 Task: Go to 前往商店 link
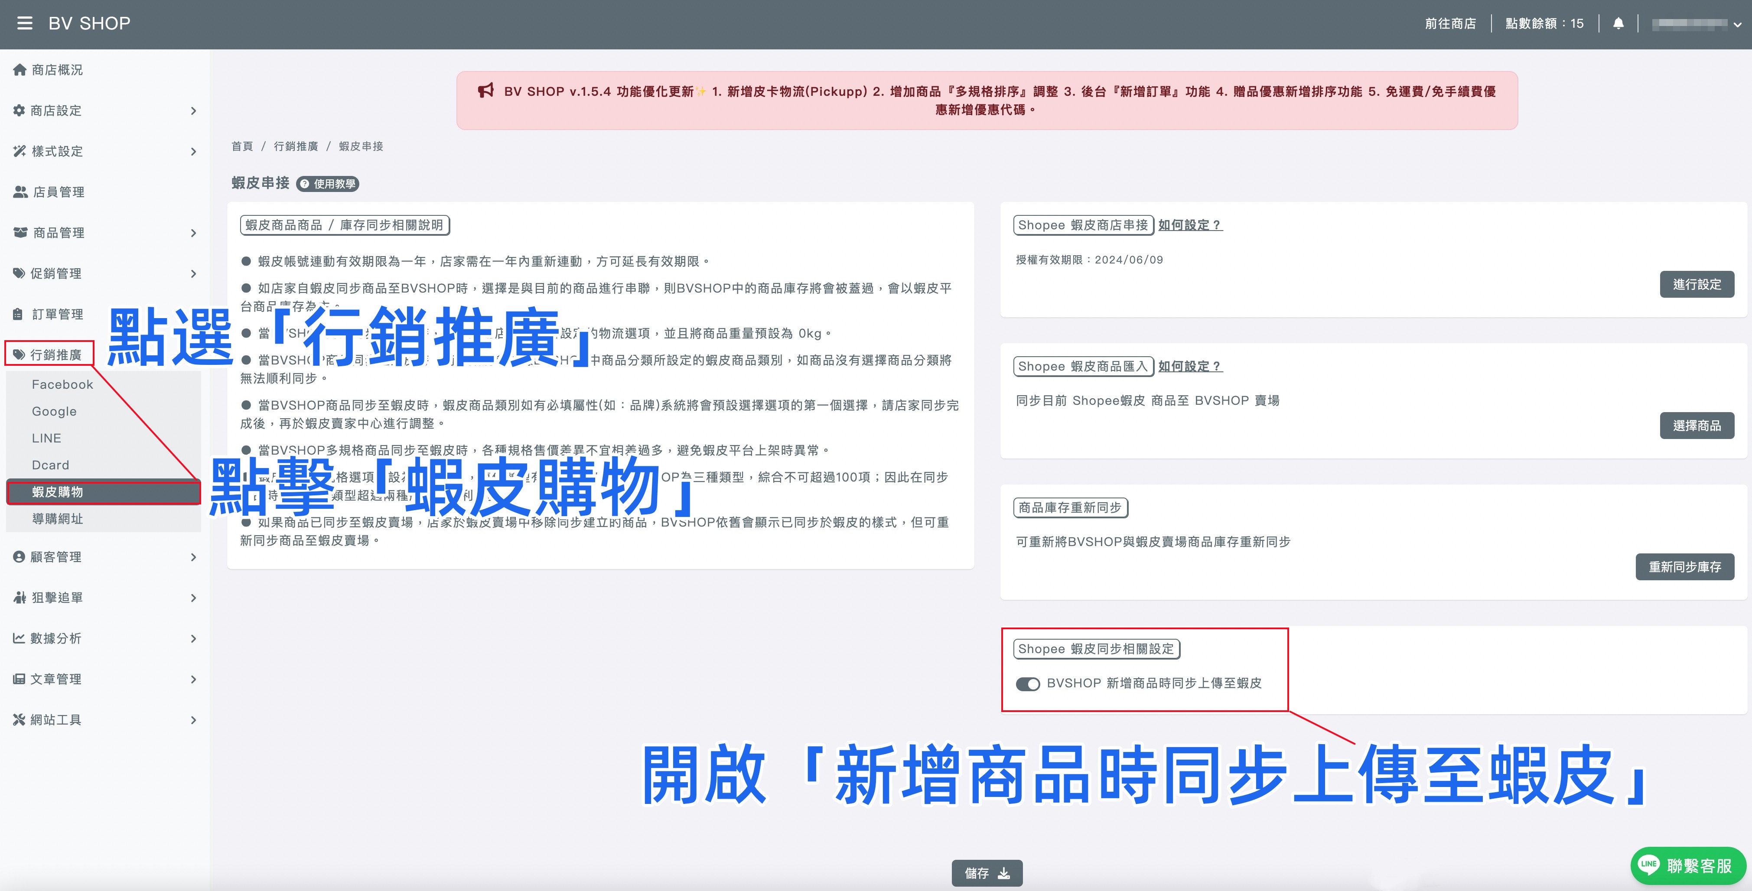pyautogui.click(x=1450, y=24)
